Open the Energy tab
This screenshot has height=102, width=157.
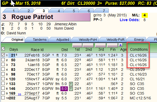[x=136, y=40]
